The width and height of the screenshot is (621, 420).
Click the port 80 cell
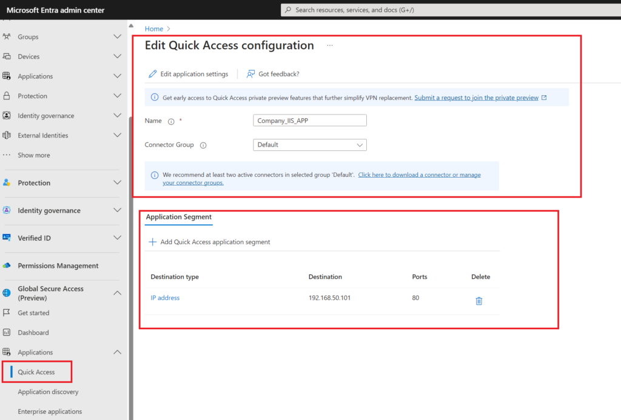(415, 298)
